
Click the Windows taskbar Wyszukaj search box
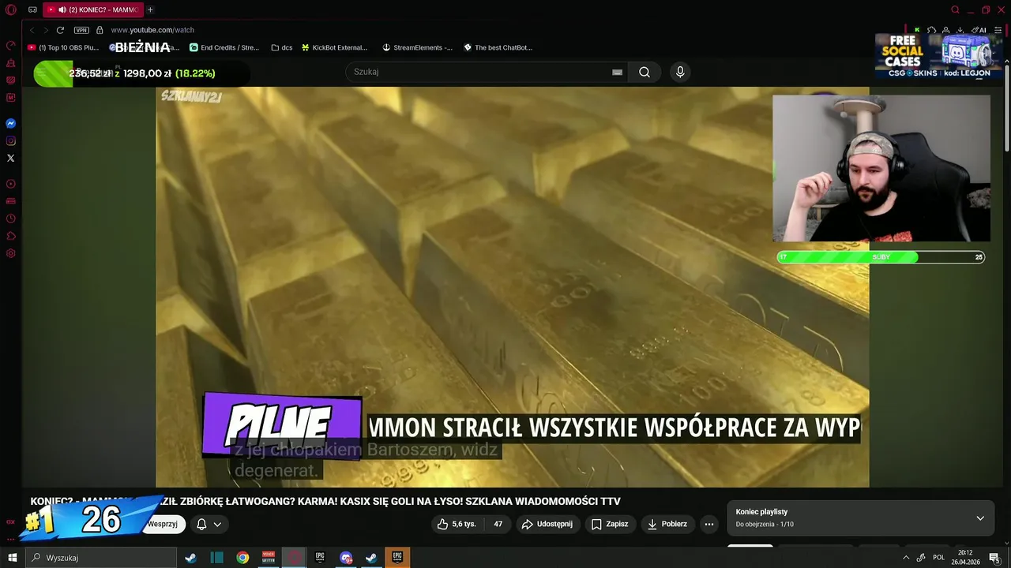(101, 558)
